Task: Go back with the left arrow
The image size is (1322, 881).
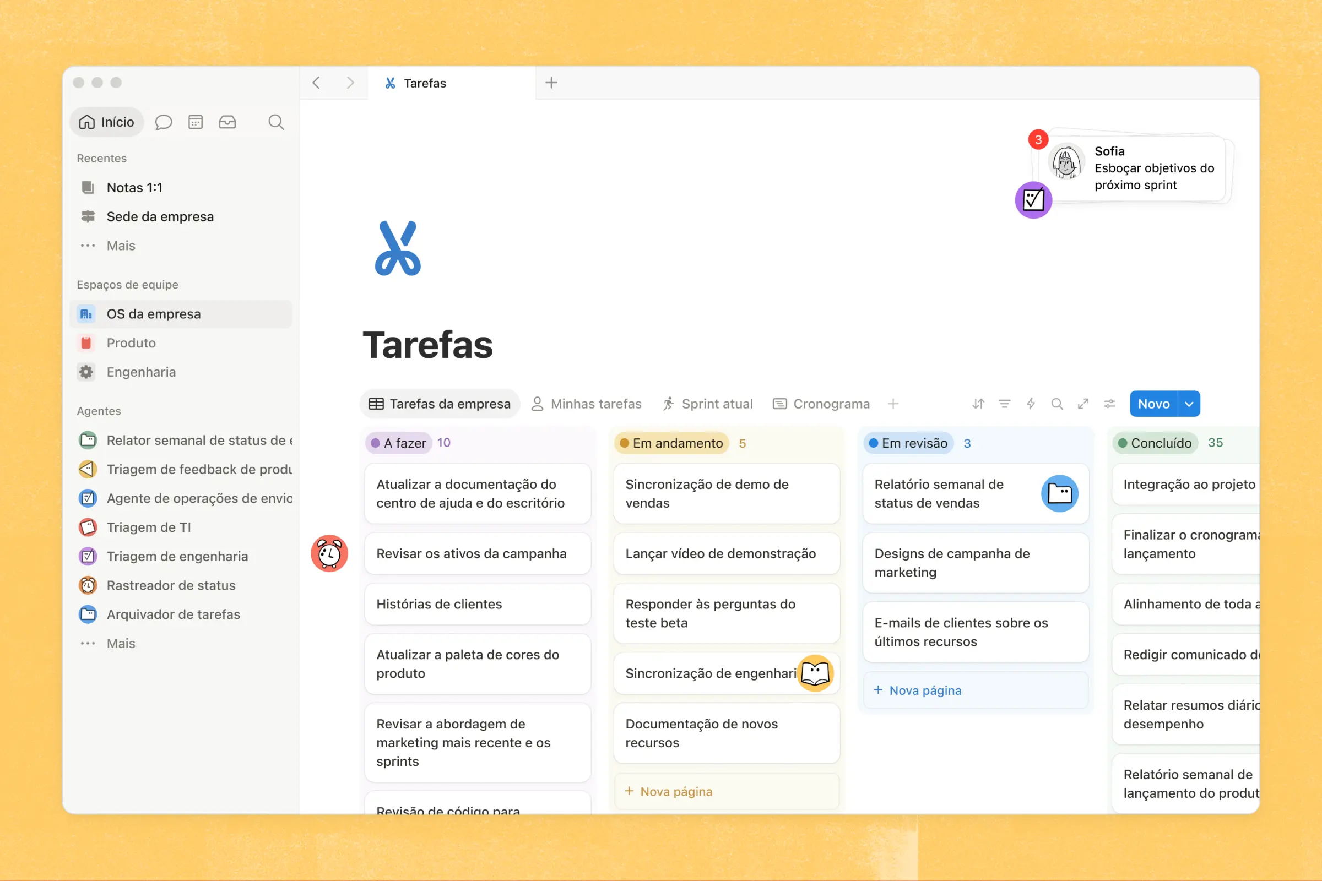Action: tap(316, 83)
